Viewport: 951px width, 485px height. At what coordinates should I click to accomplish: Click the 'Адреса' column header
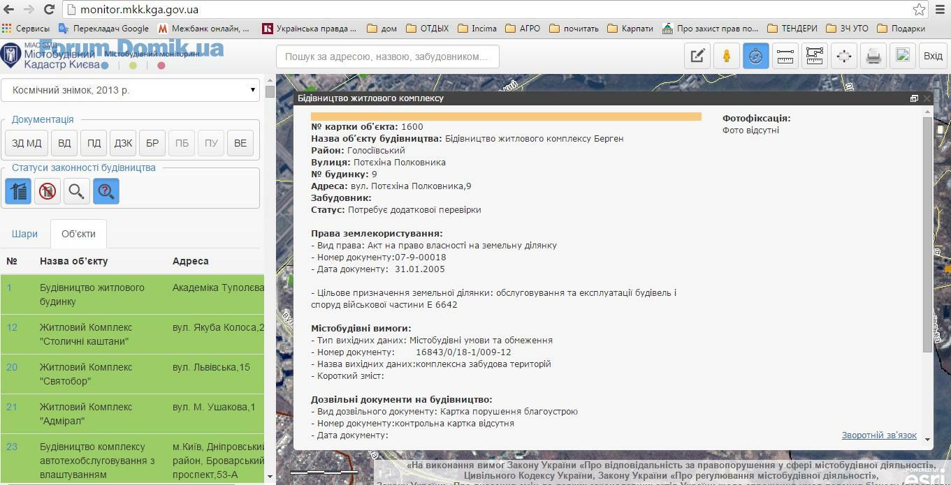tap(191, 261)
